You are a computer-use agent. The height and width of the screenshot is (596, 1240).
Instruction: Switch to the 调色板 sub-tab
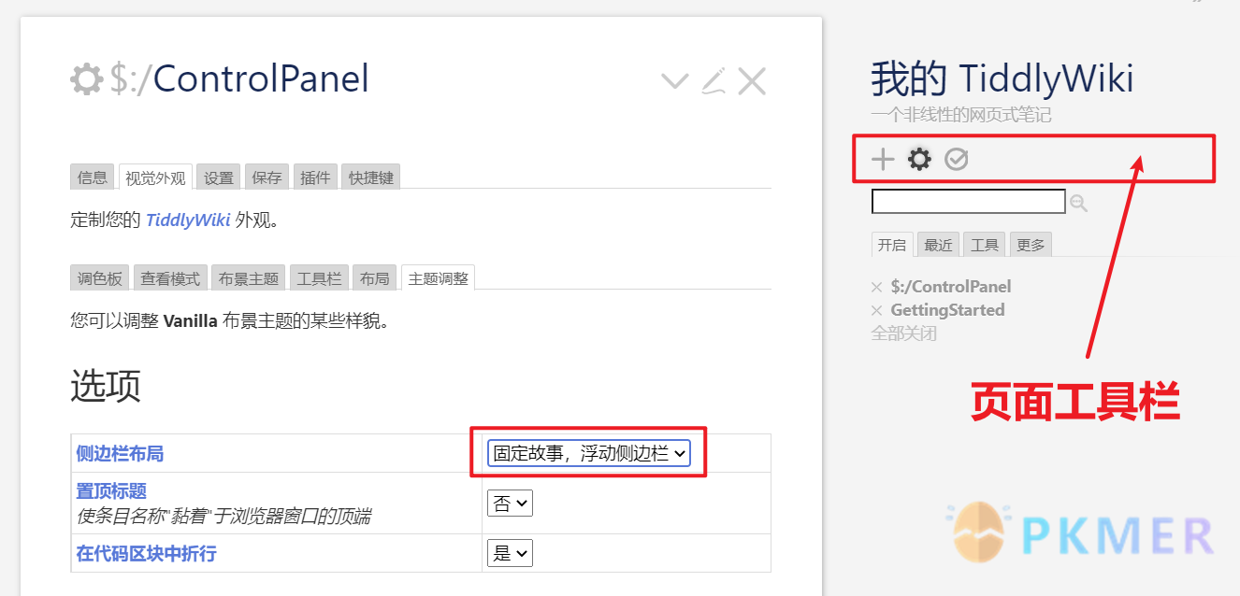100,277
